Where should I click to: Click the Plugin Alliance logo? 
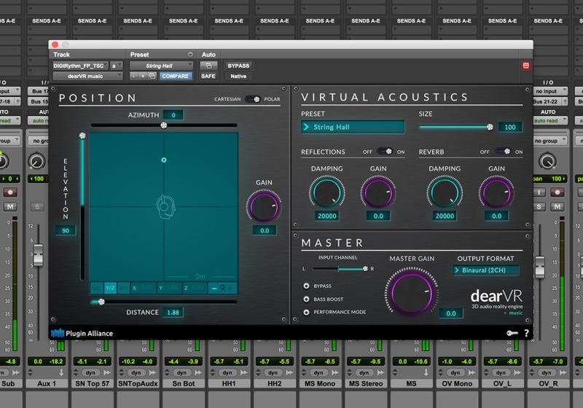tap(82, 334)
